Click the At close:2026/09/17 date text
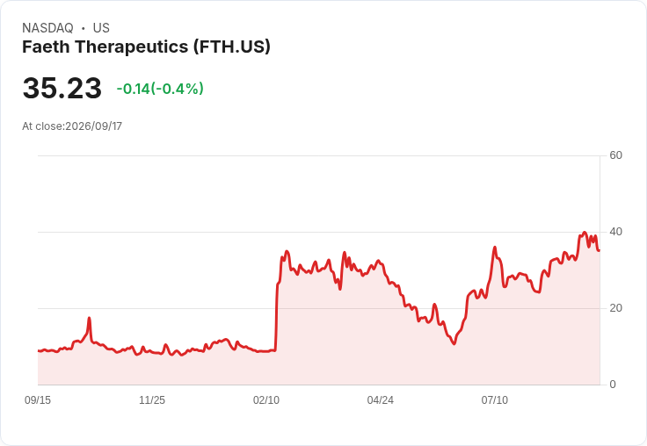 click(x=72, y=126)
